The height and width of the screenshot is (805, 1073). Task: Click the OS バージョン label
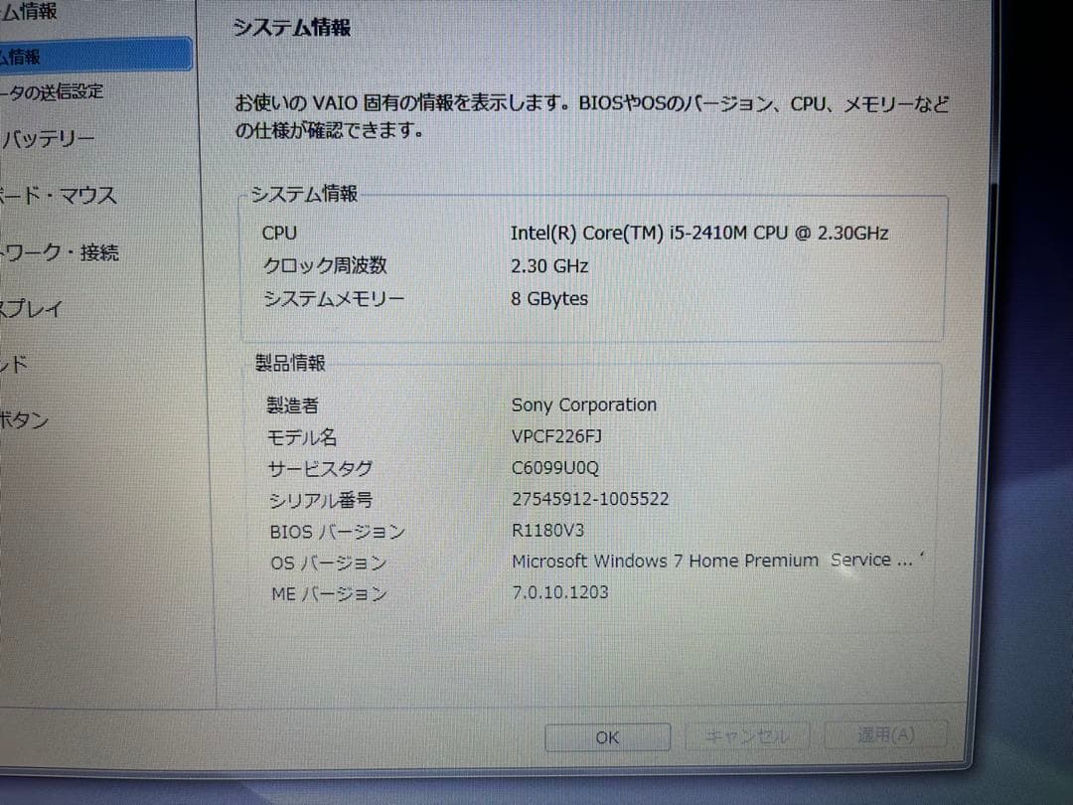(329, 563)
